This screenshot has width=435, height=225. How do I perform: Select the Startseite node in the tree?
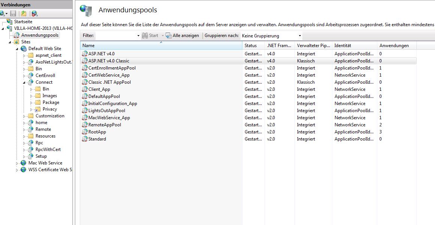click(x=23, y=22)
